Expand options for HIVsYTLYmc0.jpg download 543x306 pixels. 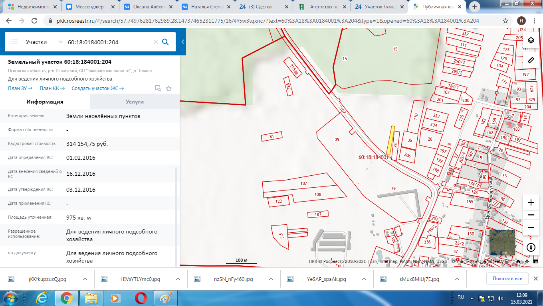click(178, 279)
